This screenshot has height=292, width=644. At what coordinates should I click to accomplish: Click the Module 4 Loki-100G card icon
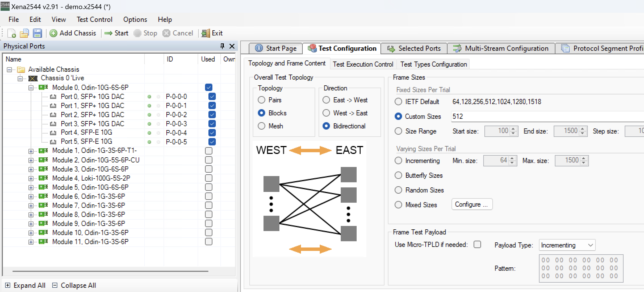[x=43, y=178]
